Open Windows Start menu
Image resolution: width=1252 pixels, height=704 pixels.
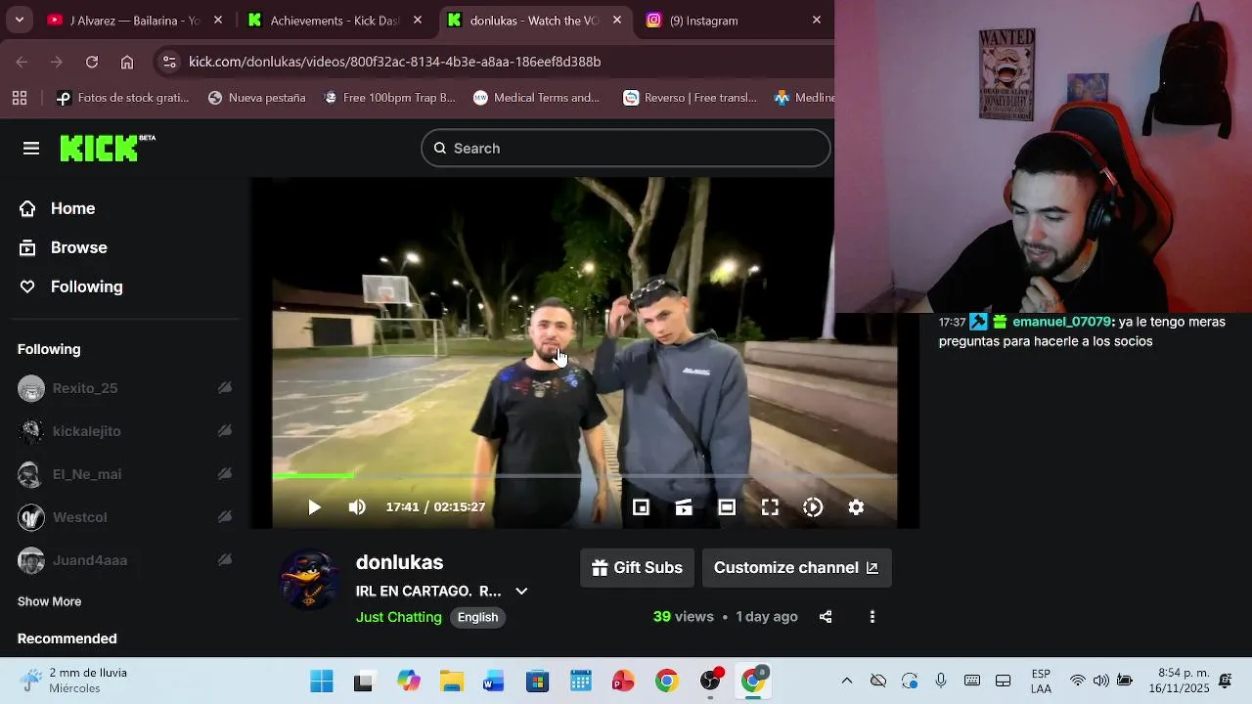click(321, 682)
